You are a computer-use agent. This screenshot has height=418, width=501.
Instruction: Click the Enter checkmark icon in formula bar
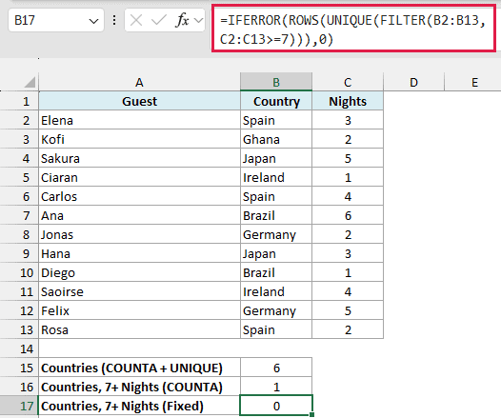(159, 20)
